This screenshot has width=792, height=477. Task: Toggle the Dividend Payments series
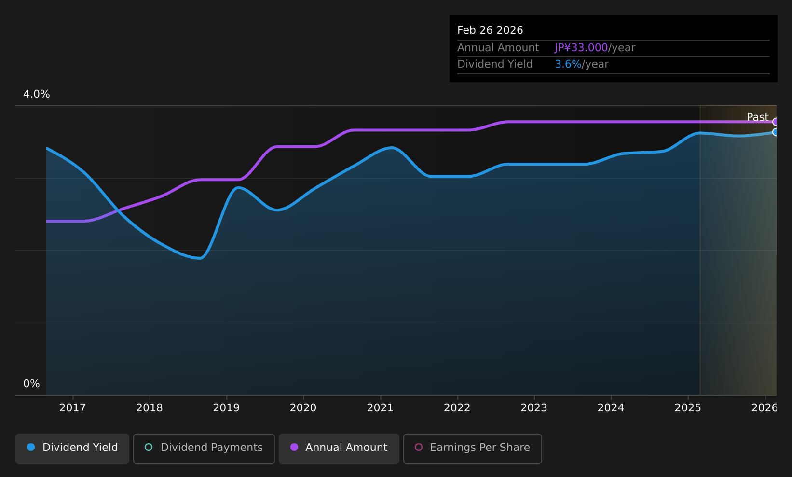coord(204,449)
